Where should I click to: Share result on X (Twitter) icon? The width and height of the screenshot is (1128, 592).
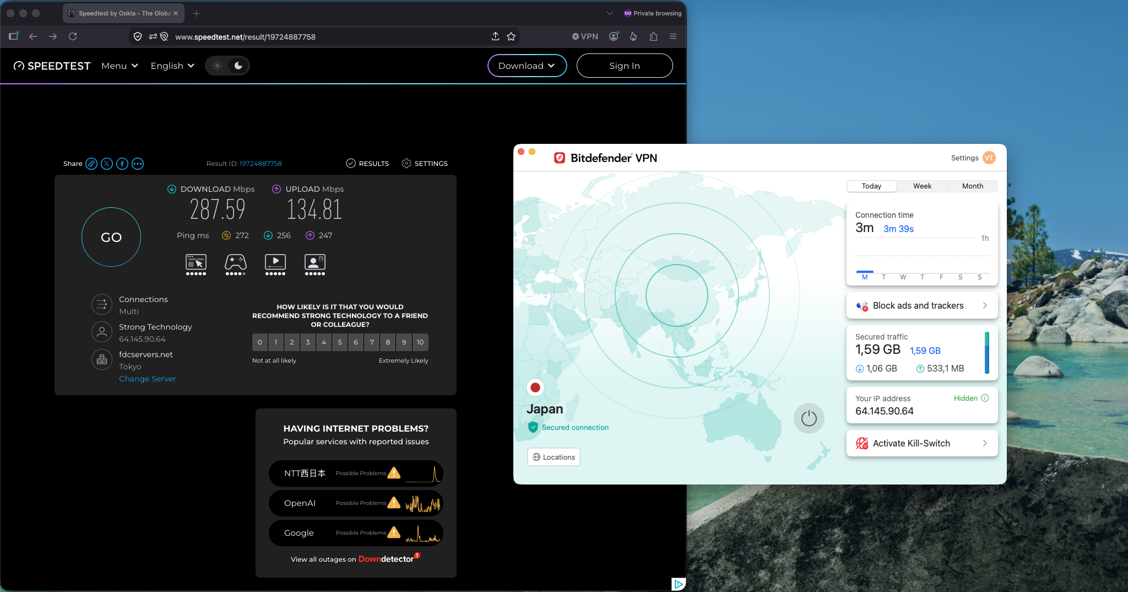[x=107, y=164]
